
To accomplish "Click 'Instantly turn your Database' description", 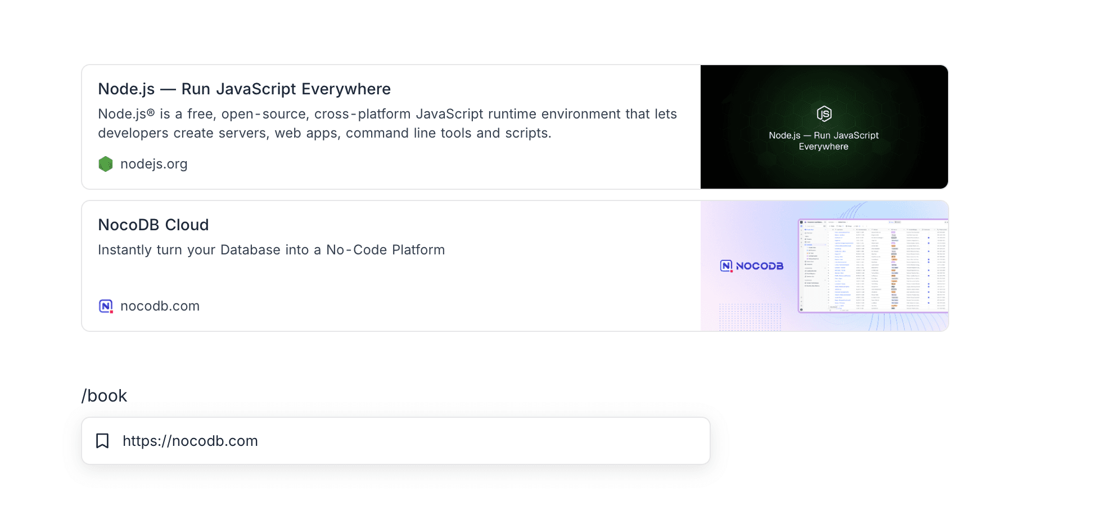I will (271, 250).
